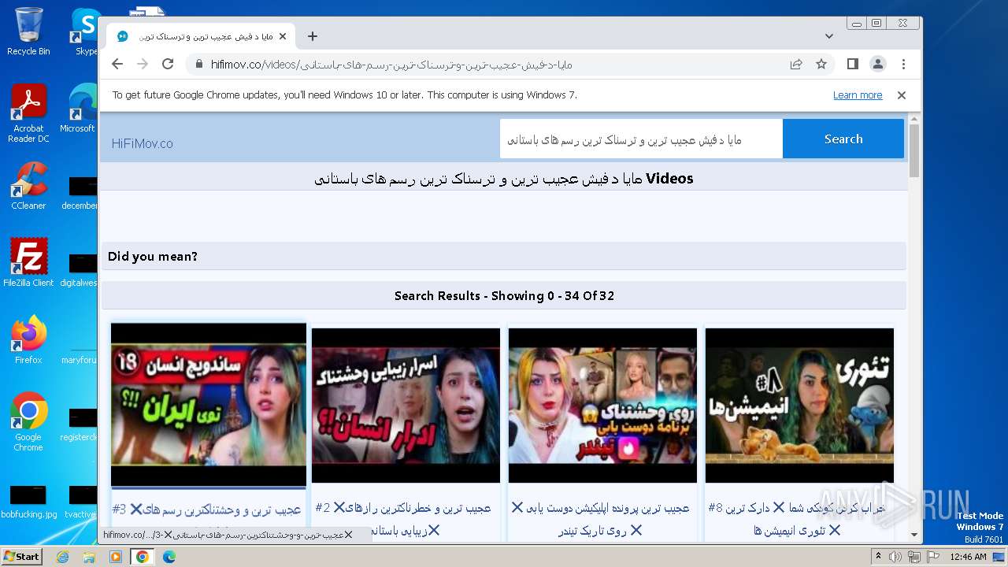Click the Chrome taskbar icon
Screen dimensions: 1008x567
pos(142,557)
